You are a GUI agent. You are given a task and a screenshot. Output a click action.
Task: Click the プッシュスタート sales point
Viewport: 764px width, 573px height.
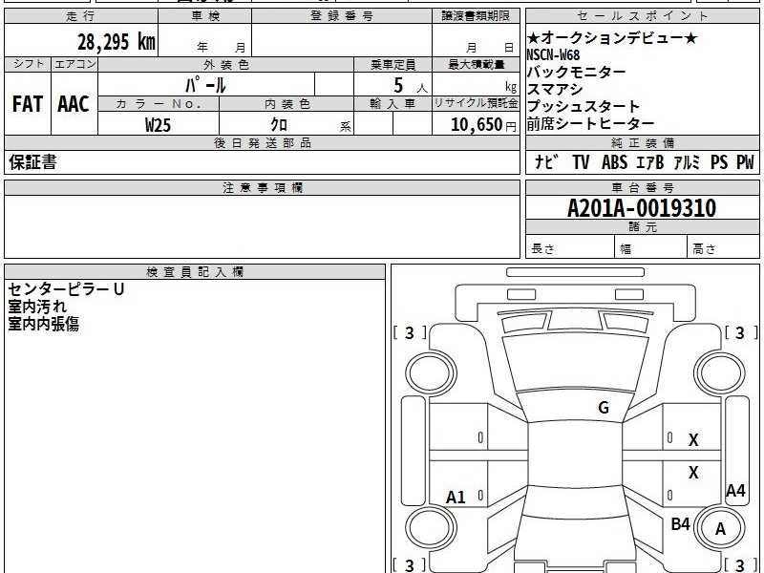[584, 106]
